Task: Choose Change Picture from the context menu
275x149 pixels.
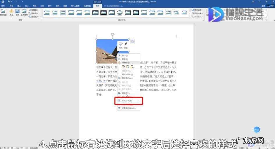Action: point(129,78)
